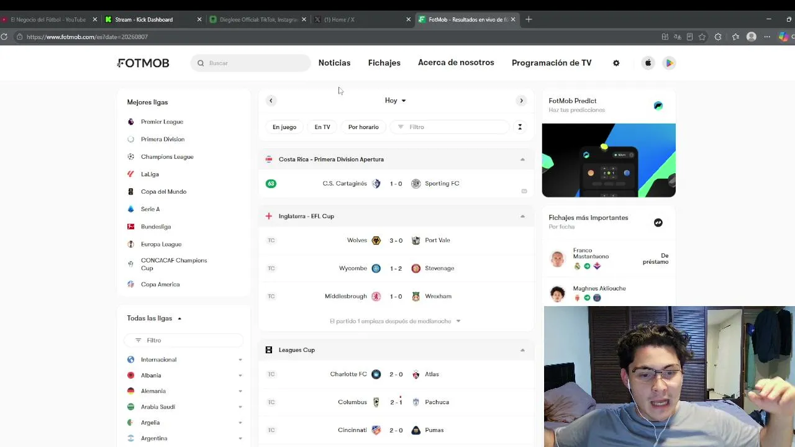Expand the Arabia Saudí leagues dropdown arrow
The height and width of the screenshot is (447, 795).
(x=240, y=407)
